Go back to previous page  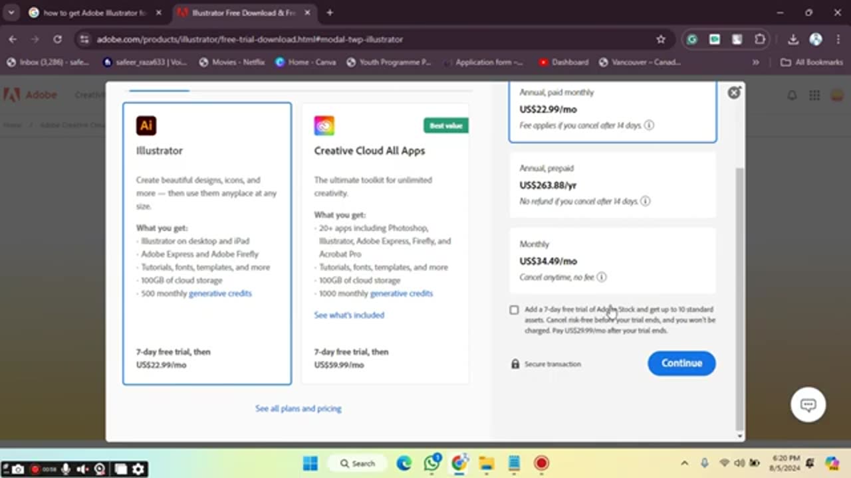tap(13, 39)
